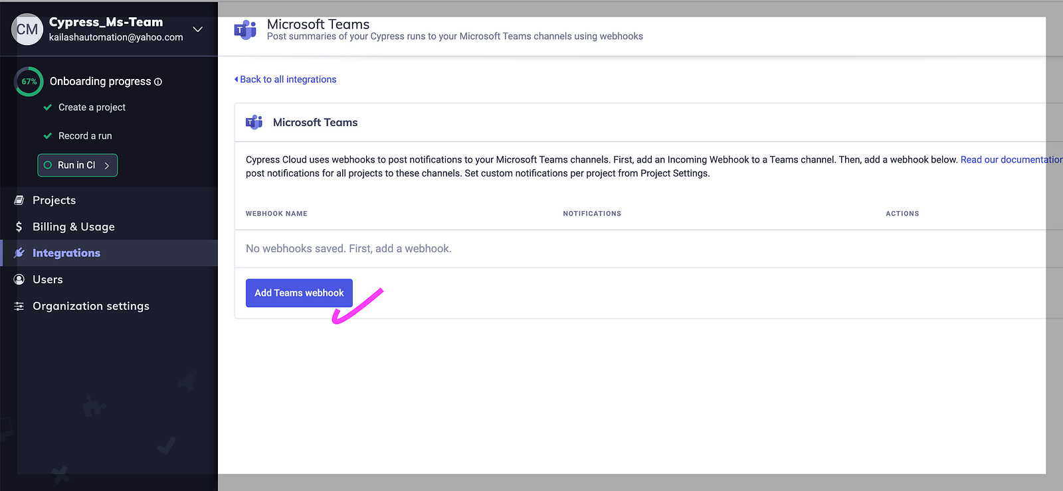Click the Onboarding progress heading
This screenshot has height=491, width=1063.
(100, 82)
